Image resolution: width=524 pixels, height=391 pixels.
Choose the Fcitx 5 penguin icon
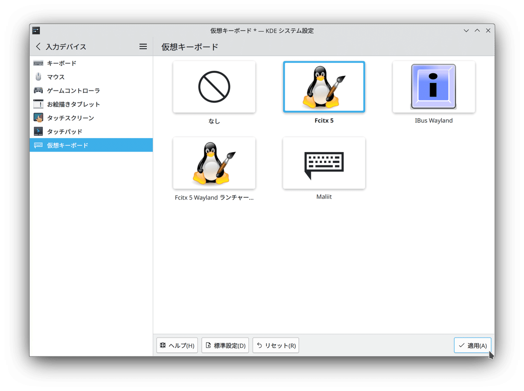coord(324,87)
